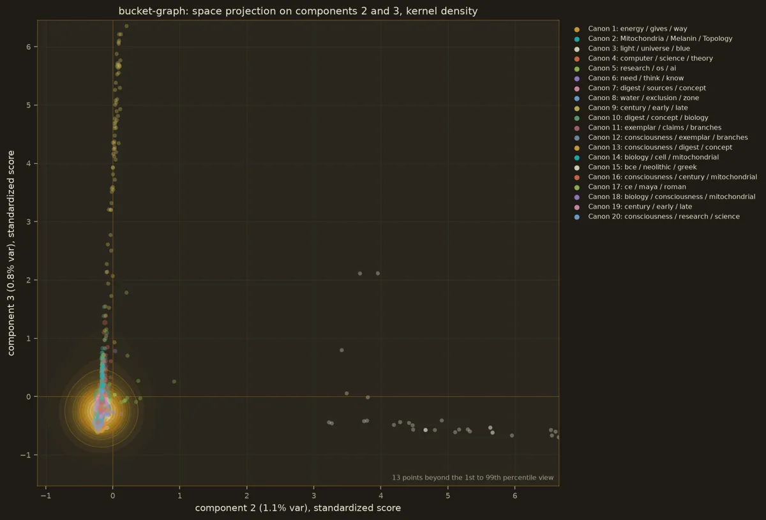Select legend entry Canon 11: exemplar / claims / branches
This screenshot has height=520, width=766.
[x=654, y=128]
